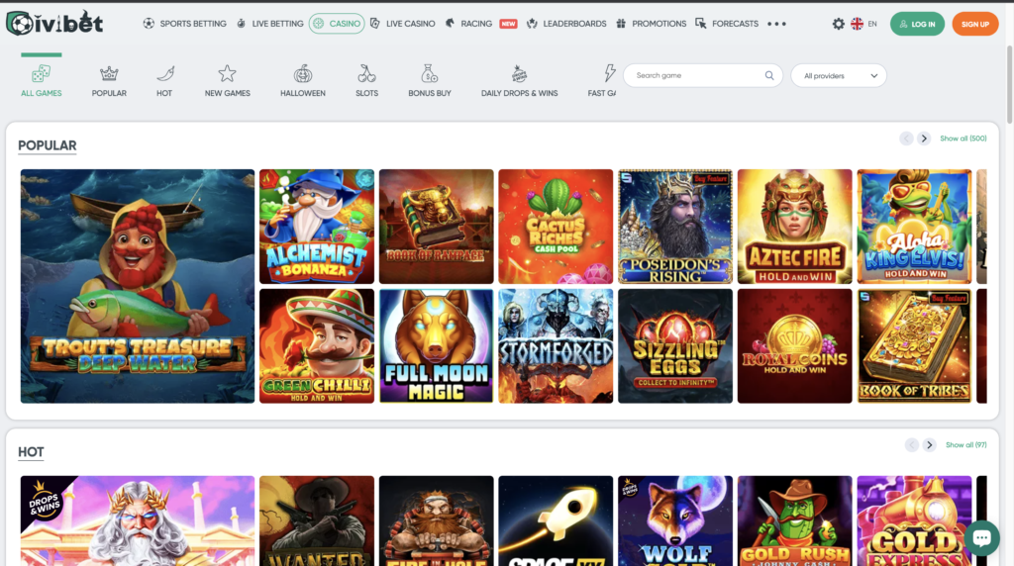
Task: Select the Popular crown icon
Action: [x=109, y=73]
